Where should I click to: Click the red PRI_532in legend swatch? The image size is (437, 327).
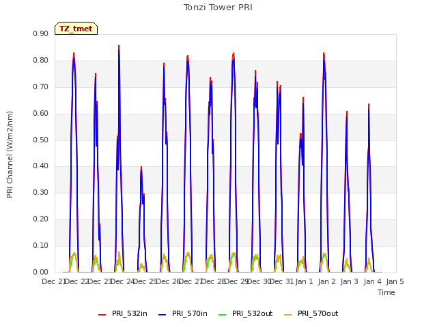(102, 315)
